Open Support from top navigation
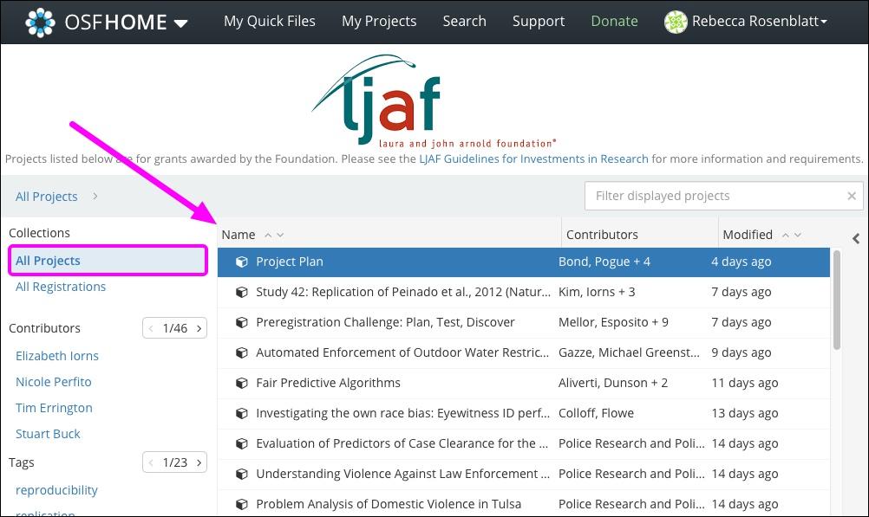Viewport: 869px width, 517px height. click(538, 21)
